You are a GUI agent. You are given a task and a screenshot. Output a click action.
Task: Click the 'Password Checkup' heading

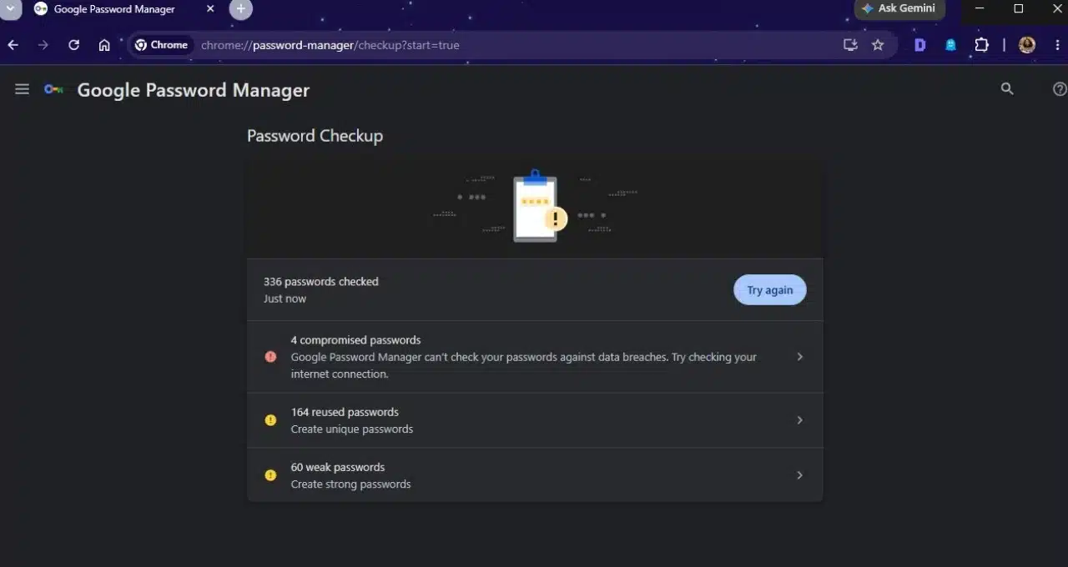point(315,136)
